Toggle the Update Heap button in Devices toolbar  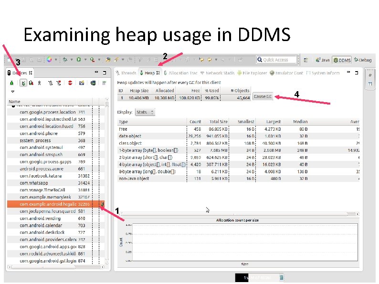point(23,83)
